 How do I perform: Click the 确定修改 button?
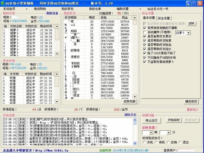point(191,101)
